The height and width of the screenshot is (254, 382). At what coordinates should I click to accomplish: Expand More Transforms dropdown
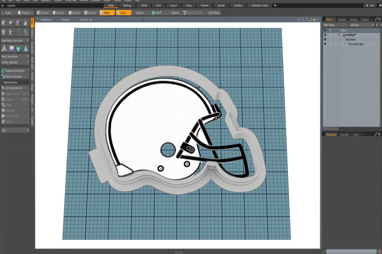point(15,56)
